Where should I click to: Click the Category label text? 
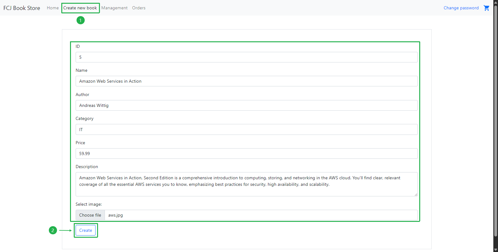coord(84,118)
